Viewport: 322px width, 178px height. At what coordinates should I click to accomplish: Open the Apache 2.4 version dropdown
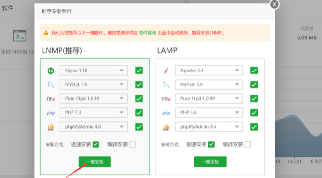(209, 71)
